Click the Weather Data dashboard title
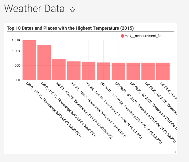This screenshot has height=162, width=189. [x=34, y=9]
